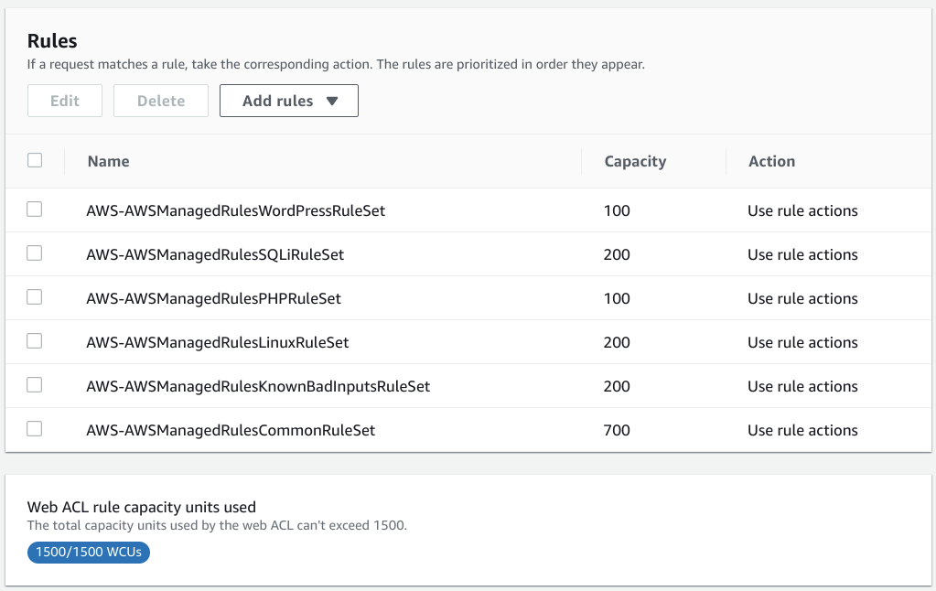Click the 200 capacity value for LinuxRuleSet

[617, 343]
